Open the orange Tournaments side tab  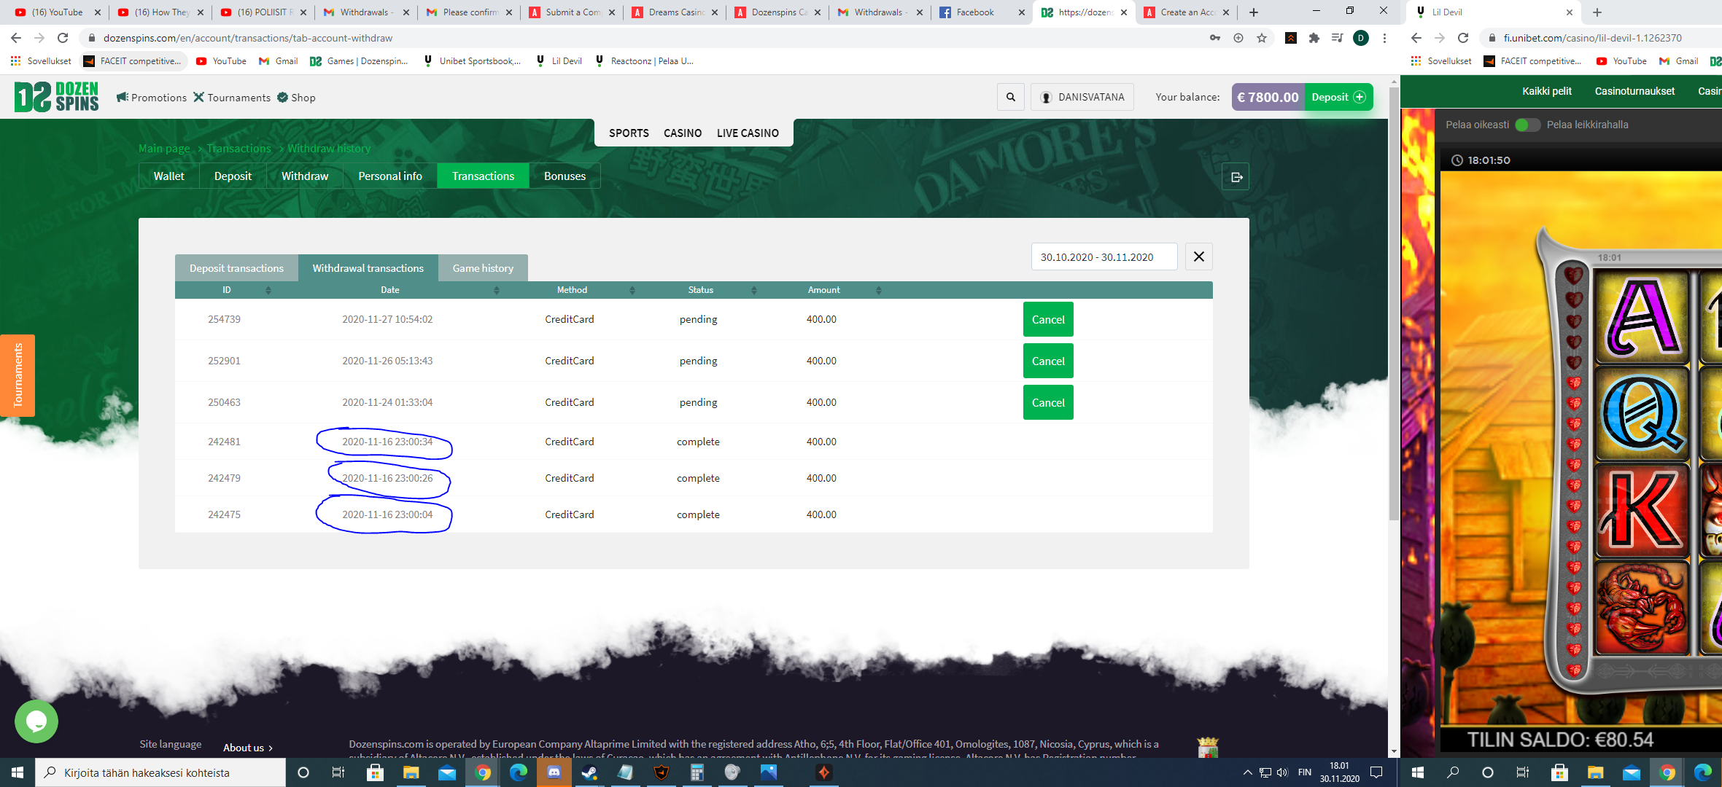tap(18, 375)
